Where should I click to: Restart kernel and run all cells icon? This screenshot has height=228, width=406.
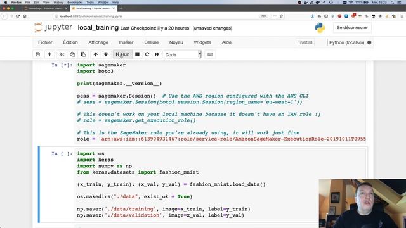coord(157,54)
